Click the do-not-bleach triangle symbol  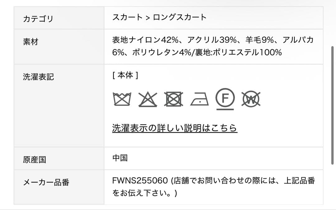click(x=148, y=100)
